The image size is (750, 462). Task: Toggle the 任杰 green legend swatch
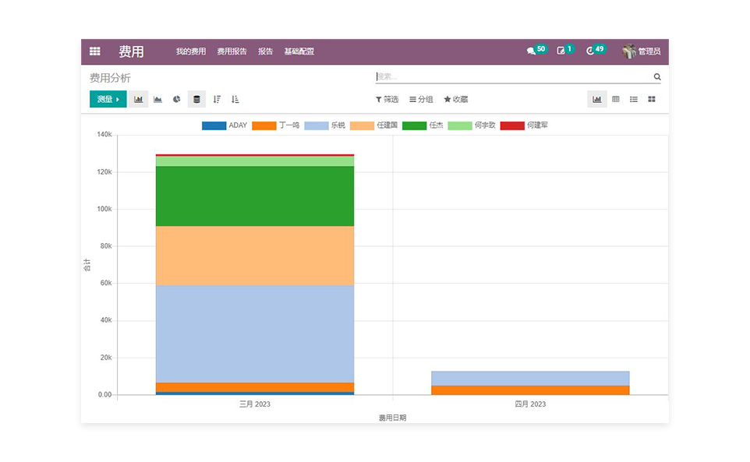[x=414, y=125]
